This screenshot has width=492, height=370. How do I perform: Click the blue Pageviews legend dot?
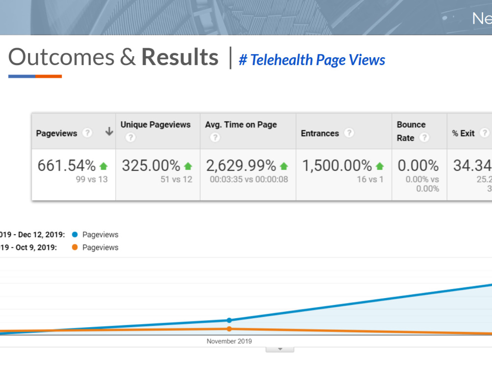(x=75, y=235)
